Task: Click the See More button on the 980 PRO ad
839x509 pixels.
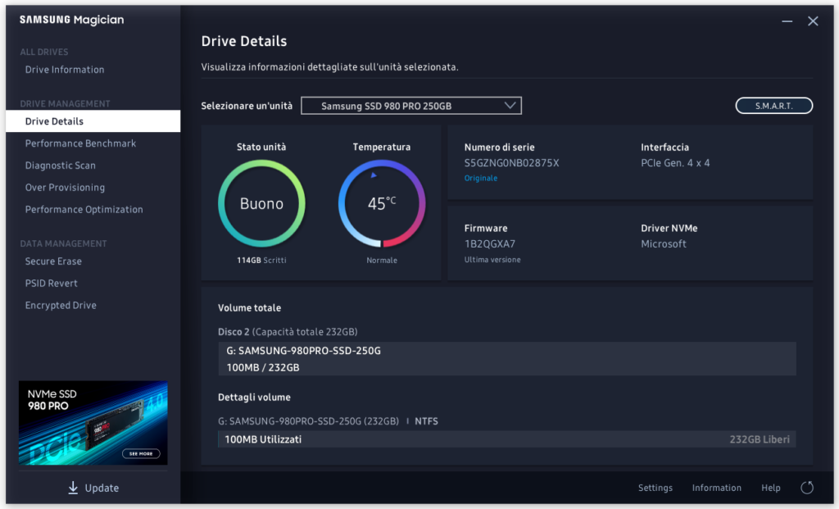Action: [x=141, y=453]
